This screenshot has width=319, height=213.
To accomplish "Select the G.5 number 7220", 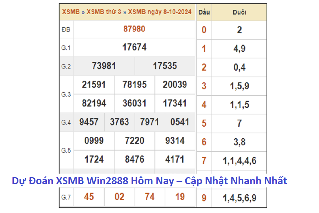I will tap(134, 141).
